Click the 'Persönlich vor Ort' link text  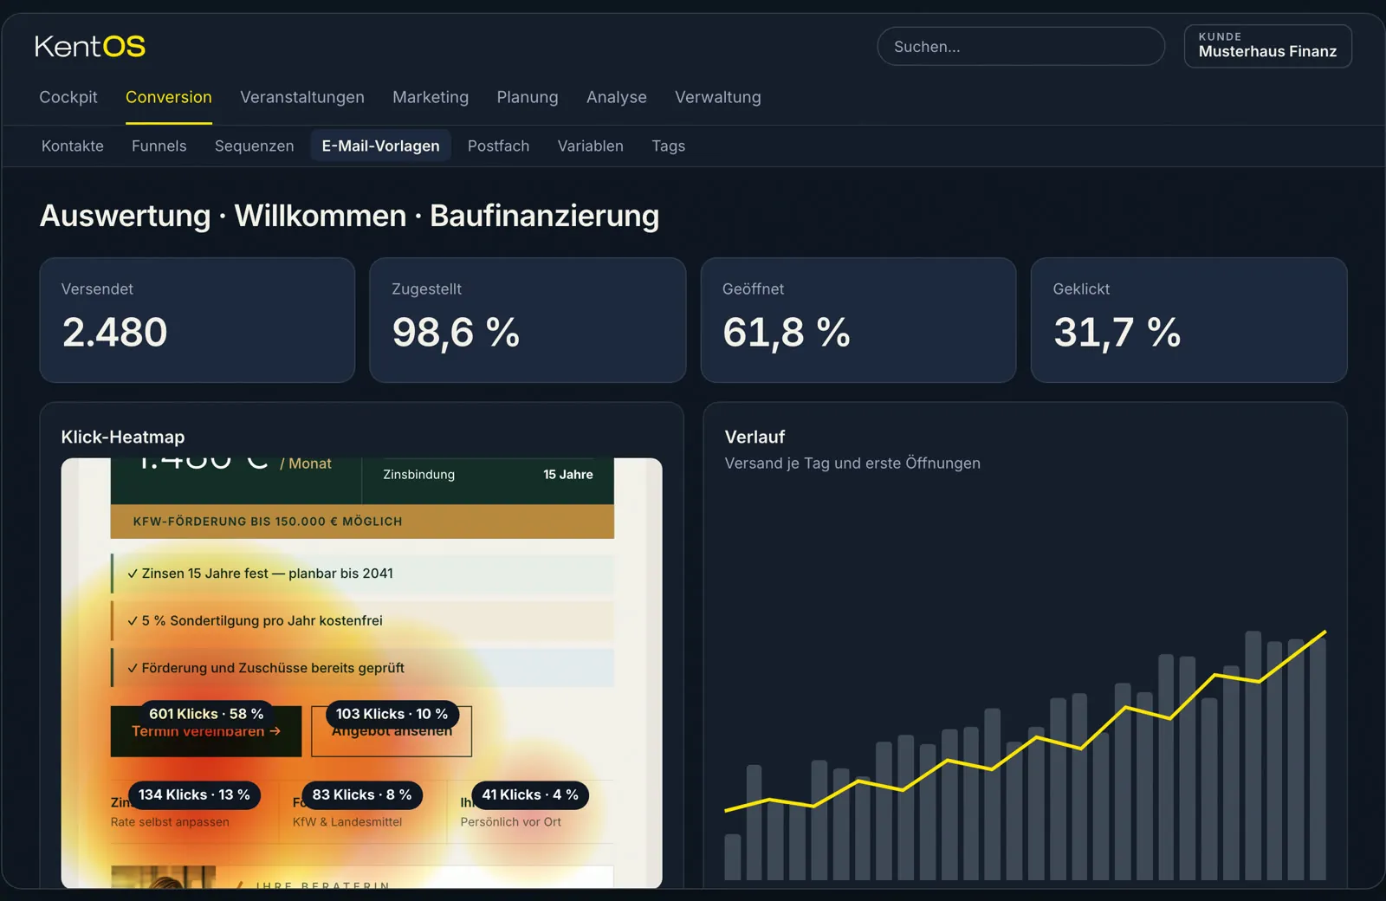coord(511,822)
